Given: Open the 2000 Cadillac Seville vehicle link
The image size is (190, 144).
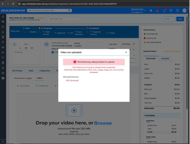Looking at the screenshot, I should coord(60,43).
